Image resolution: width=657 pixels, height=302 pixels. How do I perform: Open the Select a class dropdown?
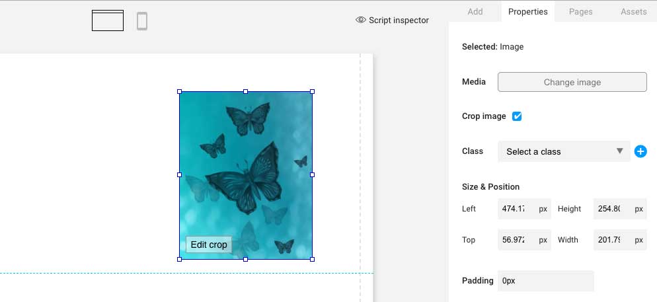coord(564,151)
